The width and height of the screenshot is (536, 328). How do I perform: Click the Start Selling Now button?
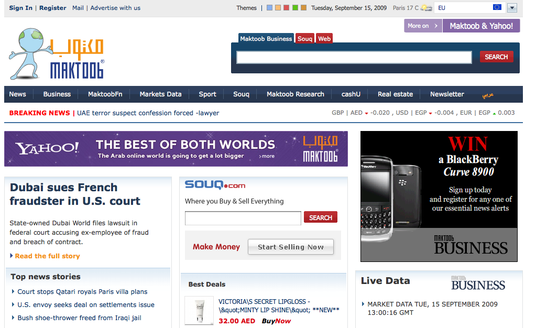(291, 247)
